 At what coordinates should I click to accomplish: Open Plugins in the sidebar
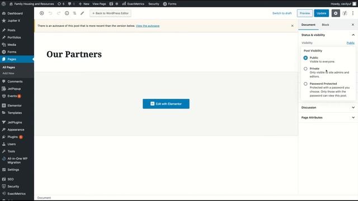coord(12,137)
